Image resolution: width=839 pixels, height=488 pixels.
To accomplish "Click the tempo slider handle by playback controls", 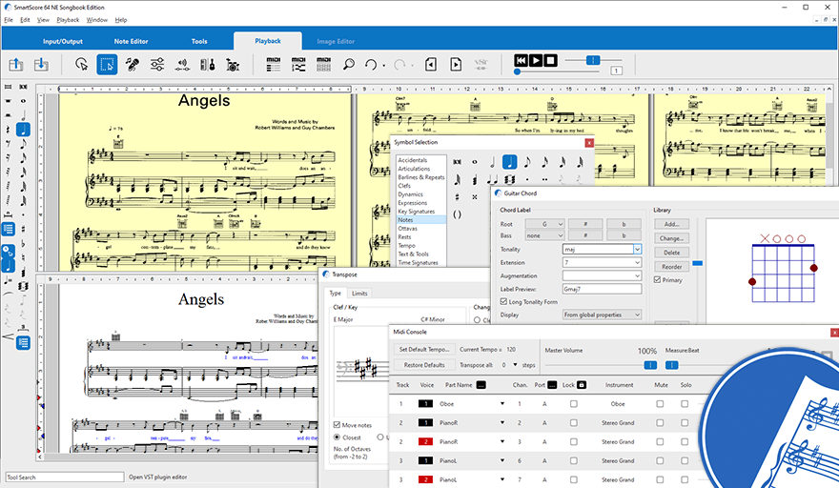I will click(592, 60).
